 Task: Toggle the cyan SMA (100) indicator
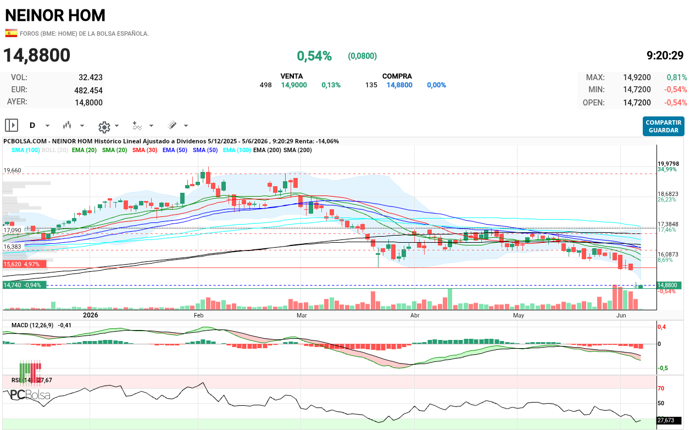click(26, 150)
